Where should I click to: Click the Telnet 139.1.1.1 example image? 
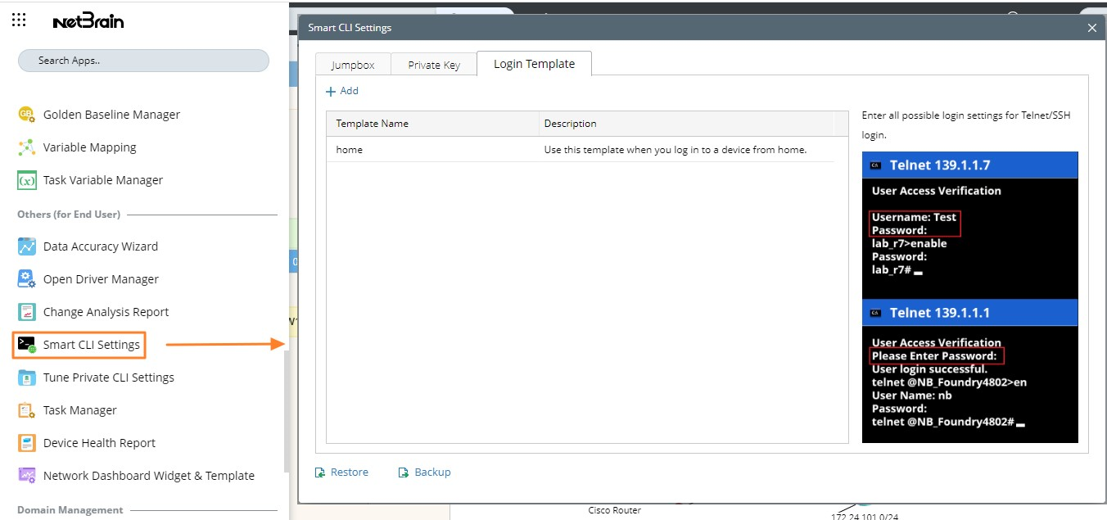(970, 371)
